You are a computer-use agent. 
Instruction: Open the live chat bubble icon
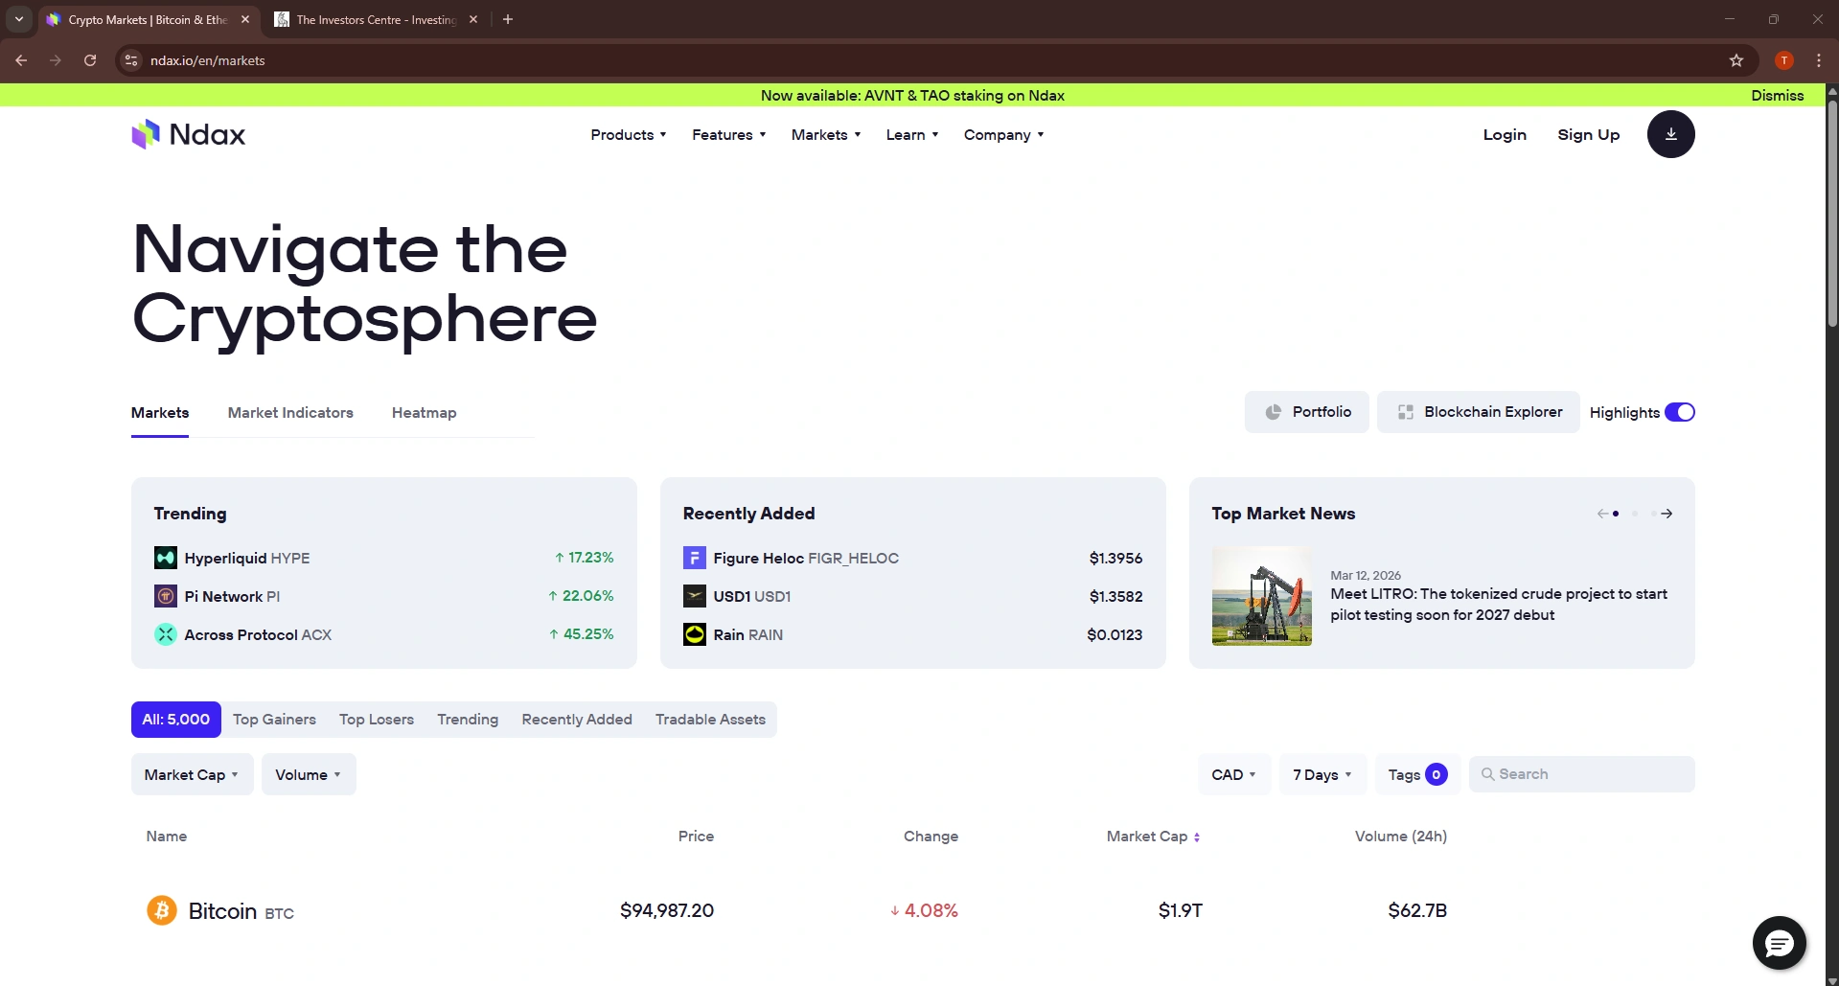pyautogui.click(x=1779, y=944)
